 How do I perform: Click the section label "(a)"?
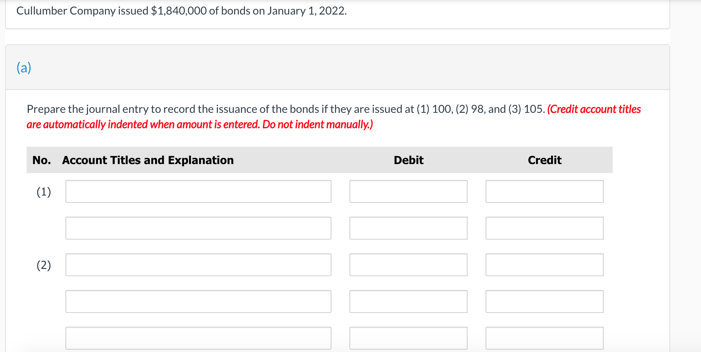point(23,67)
